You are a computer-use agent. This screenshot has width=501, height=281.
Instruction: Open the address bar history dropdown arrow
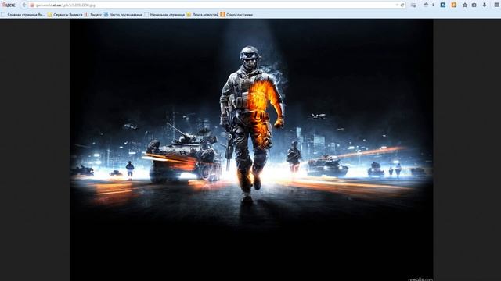[x=397, y=5]
